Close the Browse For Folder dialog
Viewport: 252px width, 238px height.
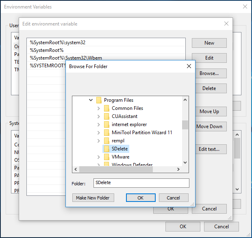[189, 66]
